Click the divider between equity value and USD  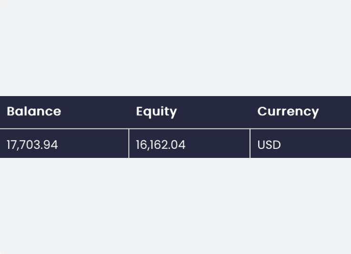pos(250,144)
